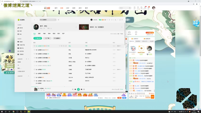Go forward with the QQ Music forward arrow
The width and height of the screenshot is (201, 113).
(x=37, y=20)
